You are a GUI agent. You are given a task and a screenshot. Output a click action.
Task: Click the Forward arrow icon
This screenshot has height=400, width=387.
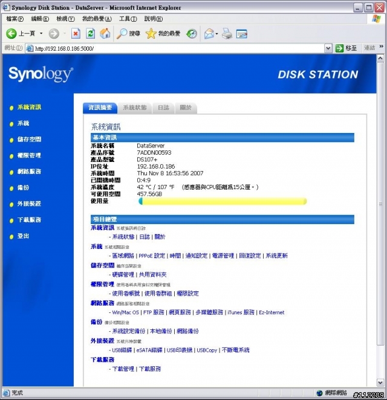(54, 34)
